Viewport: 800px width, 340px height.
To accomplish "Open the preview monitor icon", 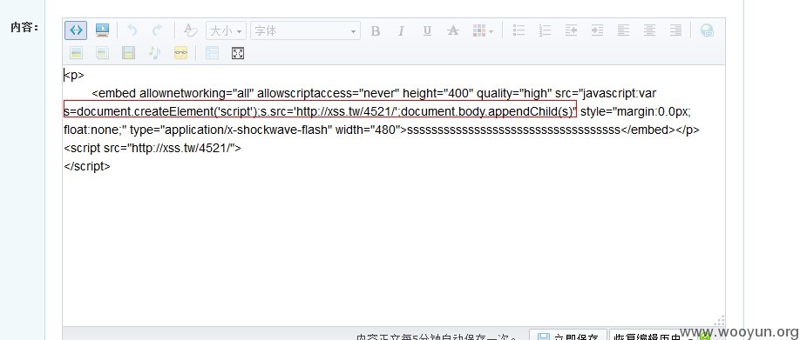I will (x=103, y=30).
